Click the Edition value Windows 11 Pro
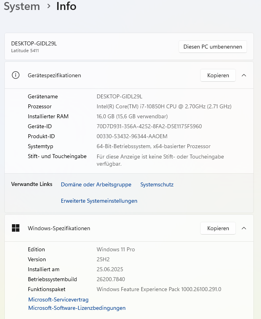 pos(116,249)
